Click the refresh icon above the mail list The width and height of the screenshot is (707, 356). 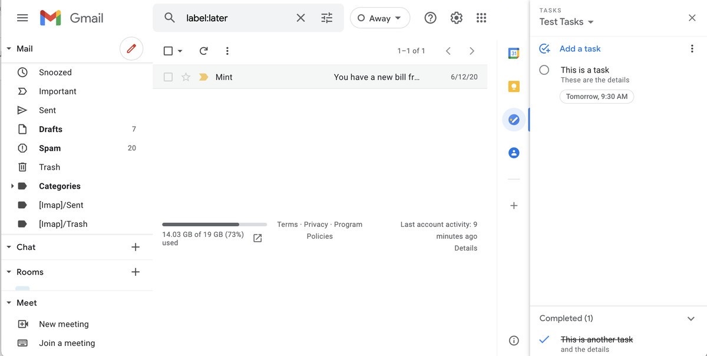(203, 51)
